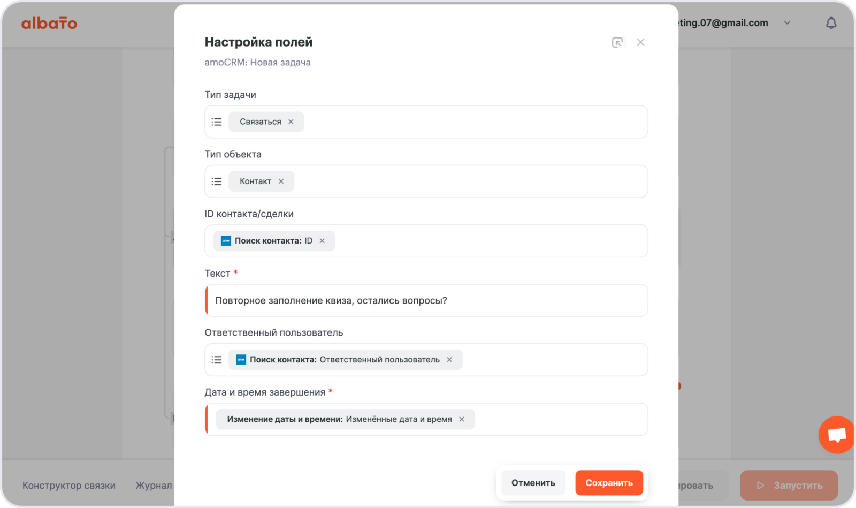The image size is (856, 508).
Task: Open the notifications bell
Action: click(831, 23)
